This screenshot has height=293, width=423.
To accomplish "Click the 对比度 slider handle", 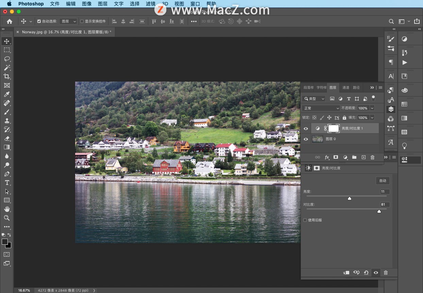I will coord(379,211).
